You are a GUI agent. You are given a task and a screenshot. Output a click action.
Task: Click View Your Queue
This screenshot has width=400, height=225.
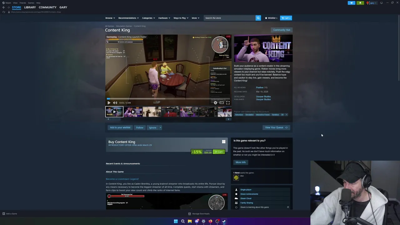pyautogui.click(x=276, y=127)
